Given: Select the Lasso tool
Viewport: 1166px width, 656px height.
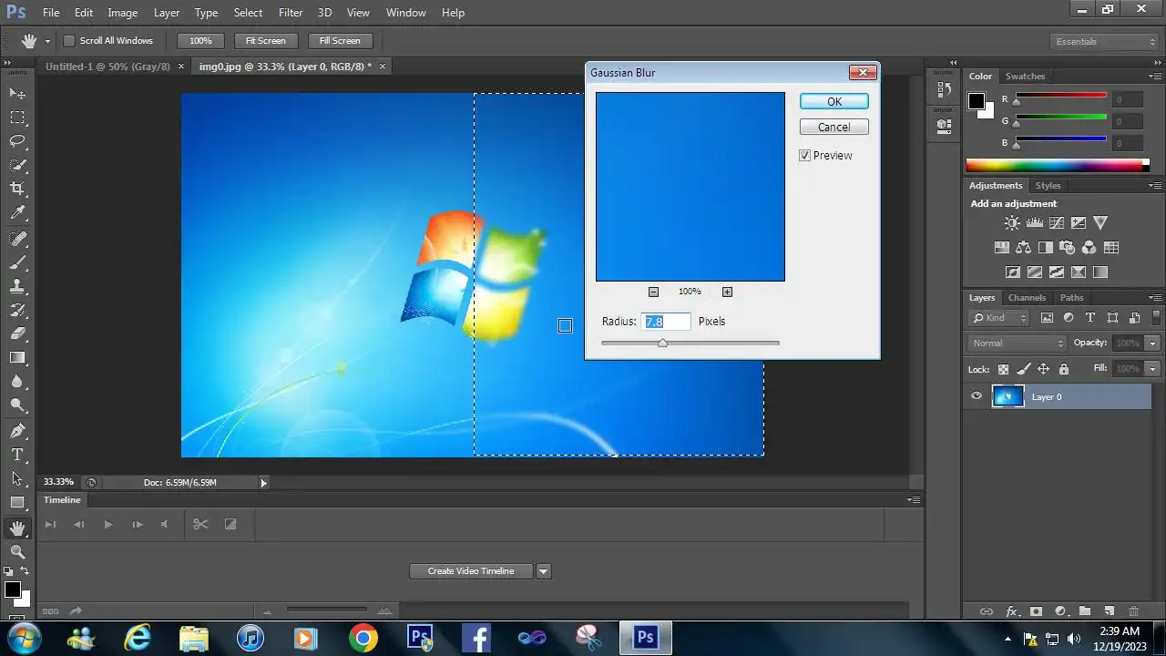Looking at the screenshot, I should click(17, 141).
